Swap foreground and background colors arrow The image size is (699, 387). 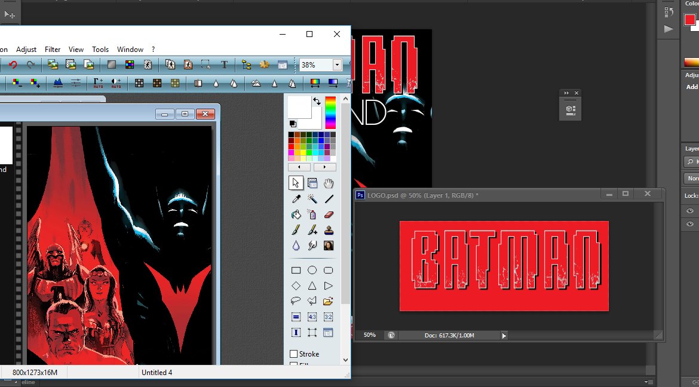point(317,101)
